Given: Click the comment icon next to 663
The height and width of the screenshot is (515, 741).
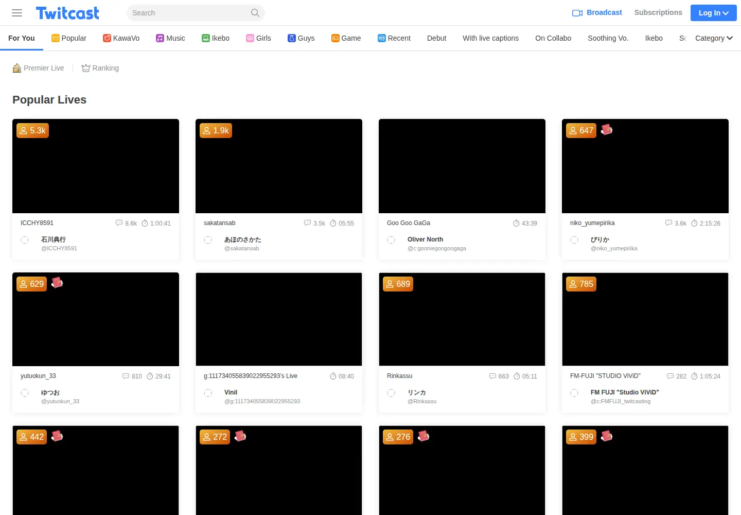Looking at the screenshot, I should coord(493,376).
